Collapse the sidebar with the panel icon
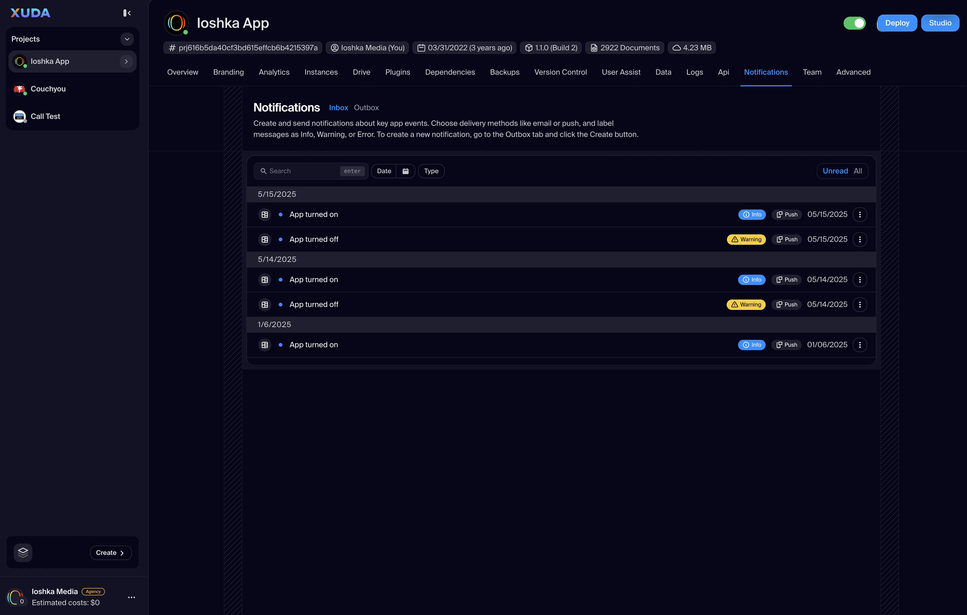967x615 pixels. click(127, 13)
